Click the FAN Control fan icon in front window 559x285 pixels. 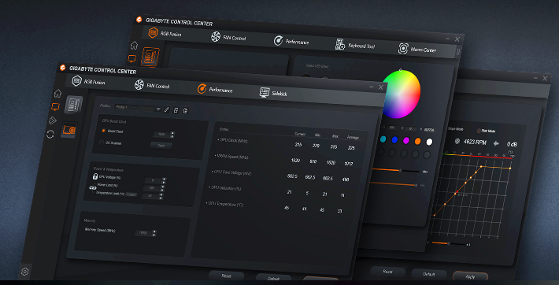(139, 85)
